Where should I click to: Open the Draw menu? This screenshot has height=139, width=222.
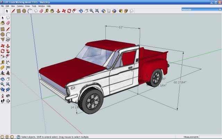click(x=27, y=6)
